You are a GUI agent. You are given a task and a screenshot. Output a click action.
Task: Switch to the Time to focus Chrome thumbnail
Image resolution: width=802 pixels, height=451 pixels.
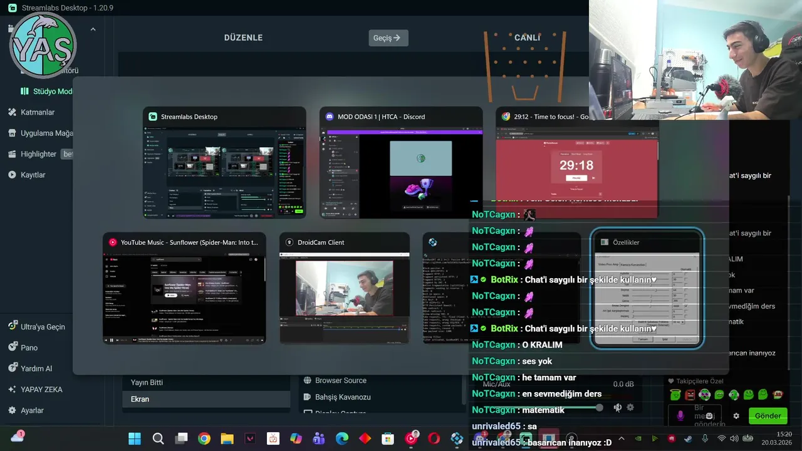pyautogui.click(x=577, y=163)
